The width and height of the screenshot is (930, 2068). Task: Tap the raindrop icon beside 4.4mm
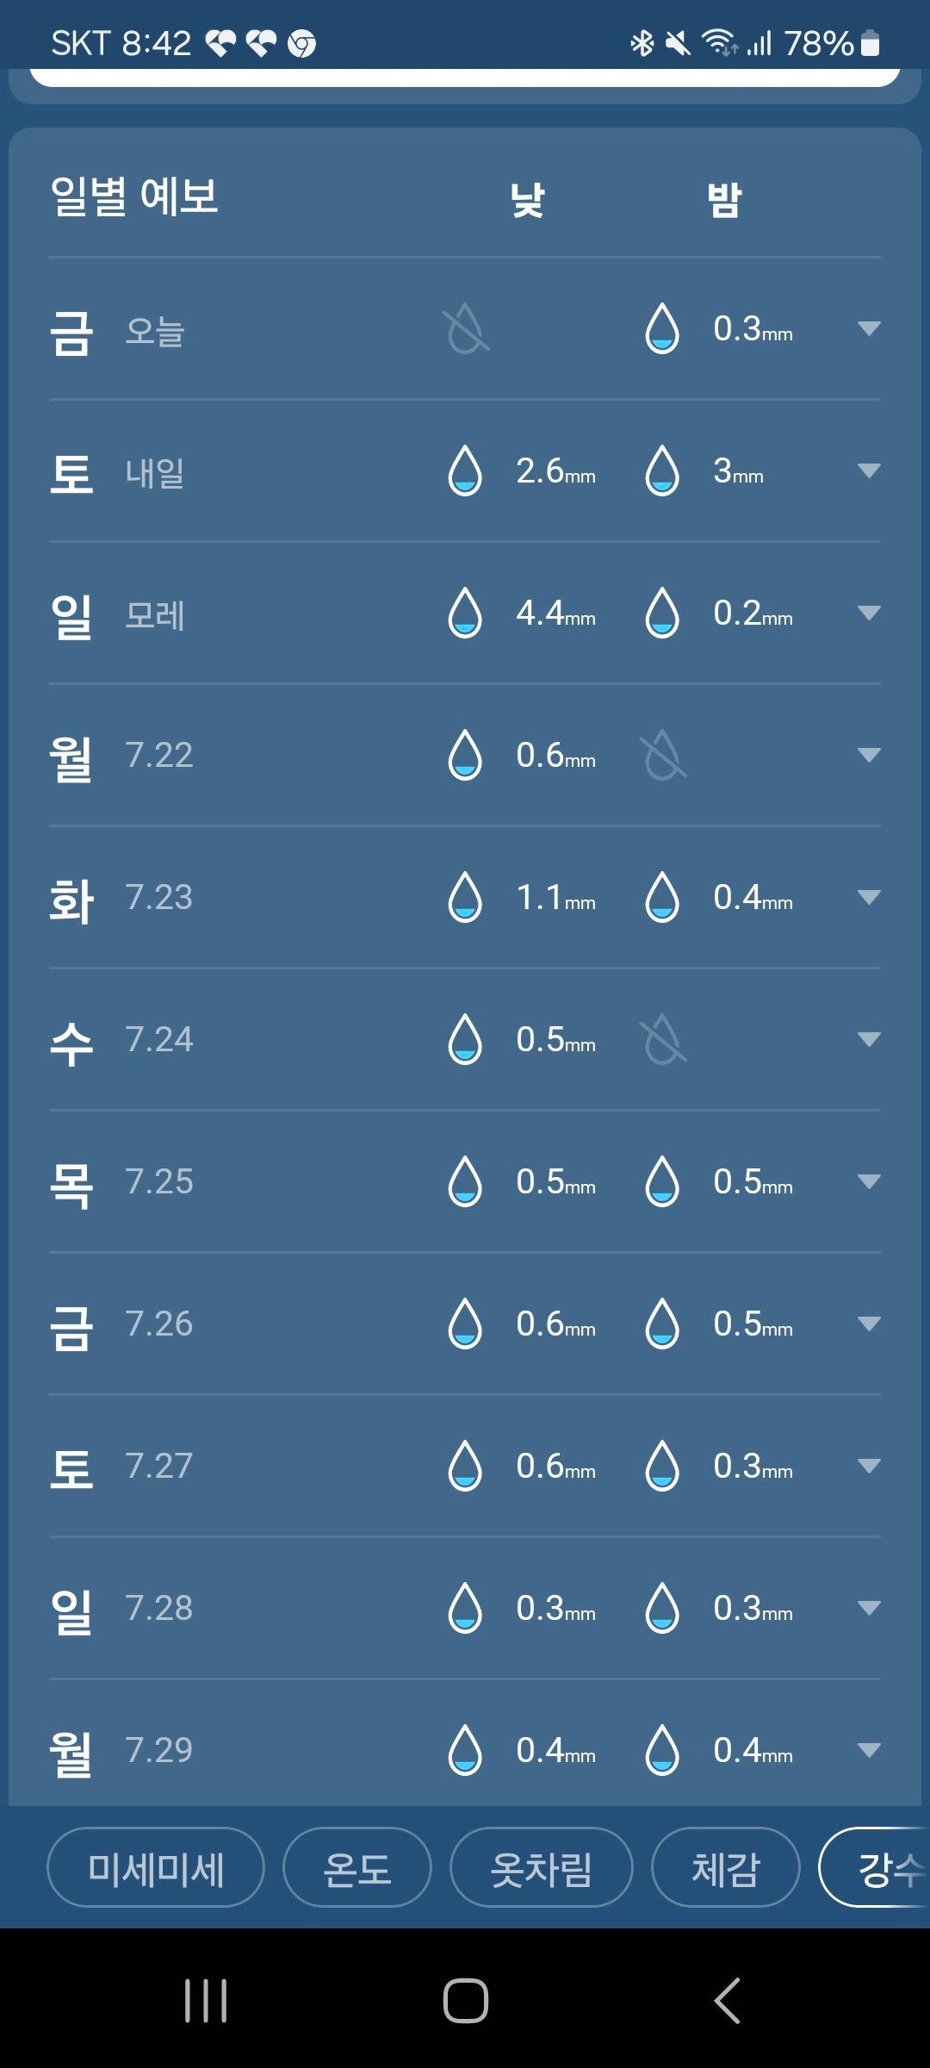click(465, 613)
